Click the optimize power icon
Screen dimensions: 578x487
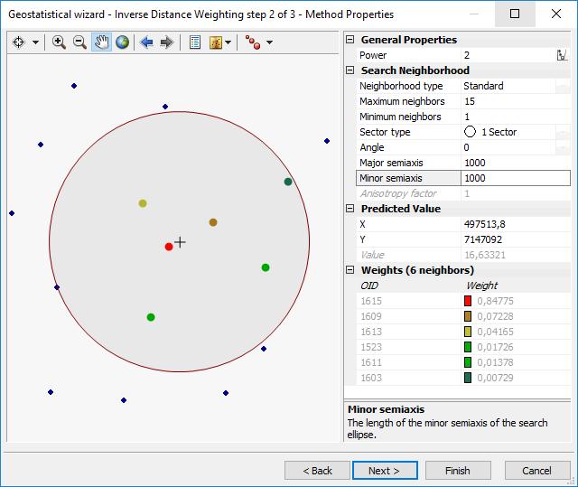(x=562, y=55)
